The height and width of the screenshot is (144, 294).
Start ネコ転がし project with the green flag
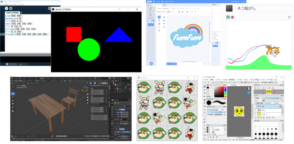[228, 17]
